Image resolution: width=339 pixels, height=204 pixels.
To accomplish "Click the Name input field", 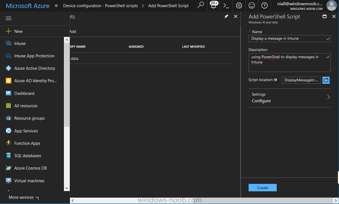I will click(290, 39).
